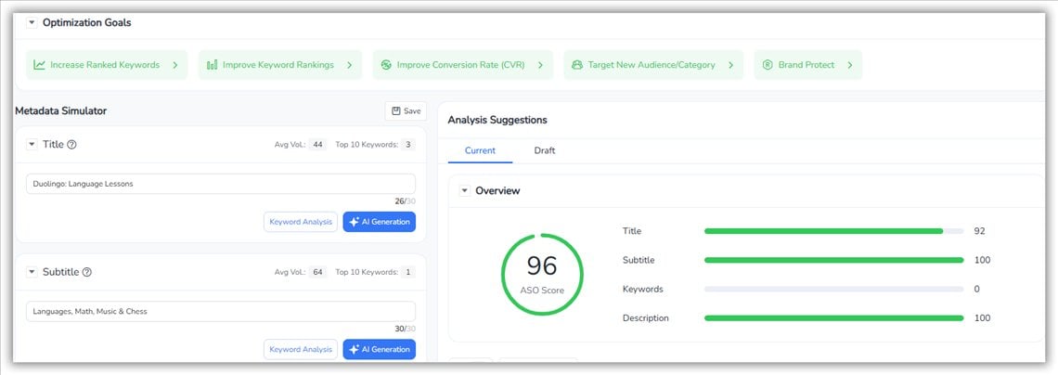This screenshot has width=1058, height=375.
Task: Open Keyword Analysis for the Subtitle
Action: tap(301, 349)
